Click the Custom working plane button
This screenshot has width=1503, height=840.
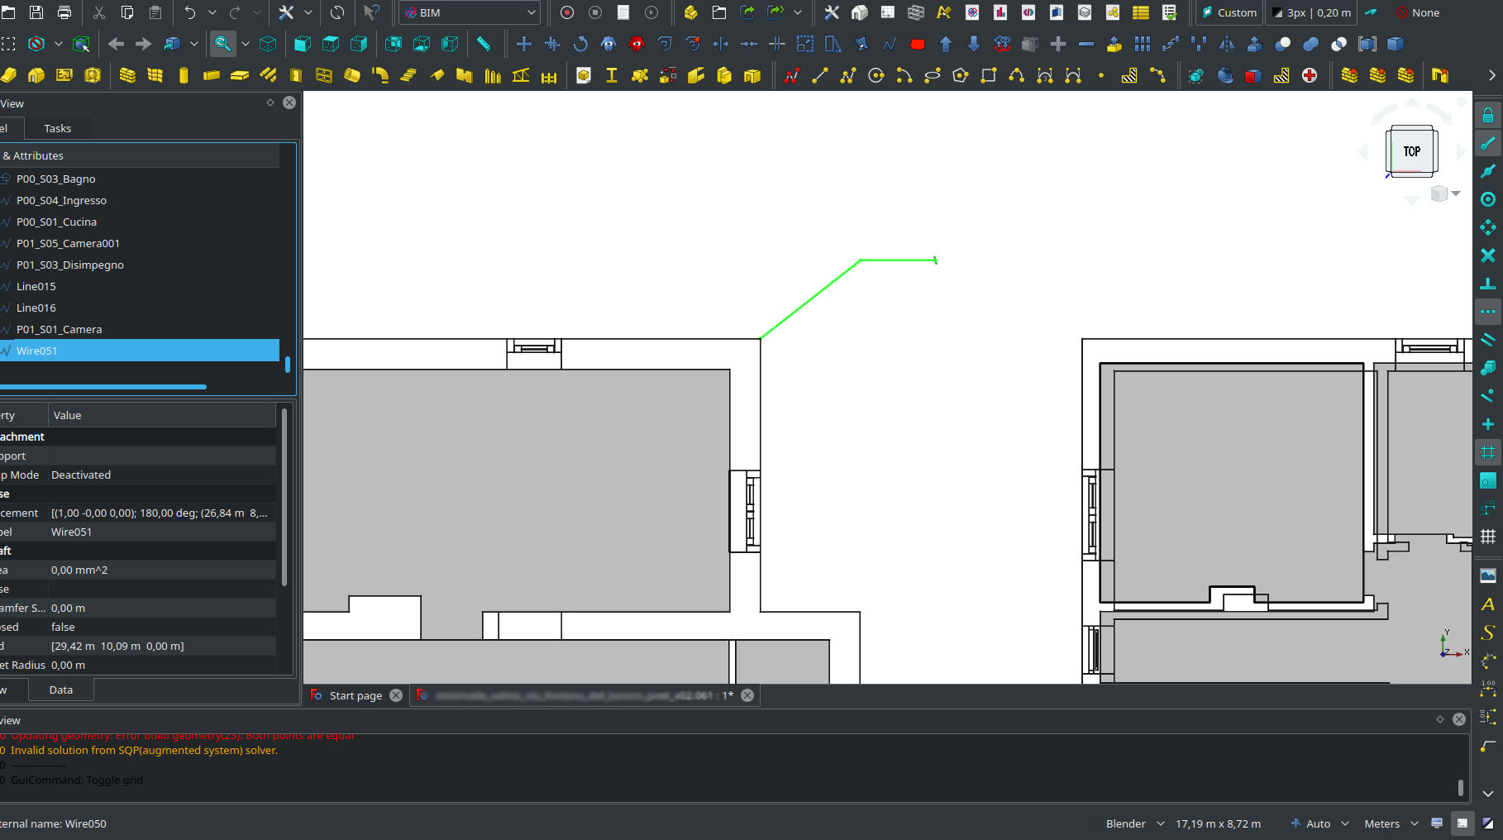pos(1229,12)
